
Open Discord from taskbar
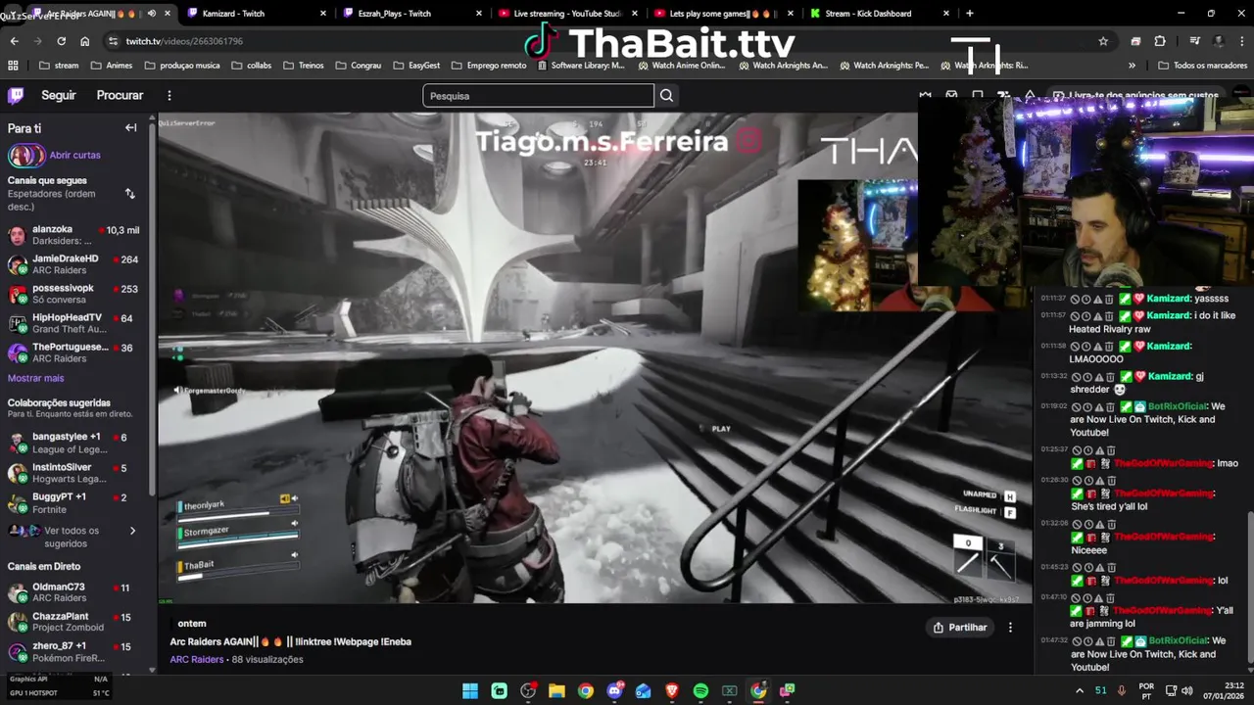[x=614, y=690]
